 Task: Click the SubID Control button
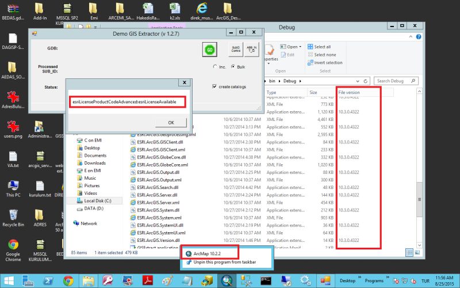pos(236,49)
